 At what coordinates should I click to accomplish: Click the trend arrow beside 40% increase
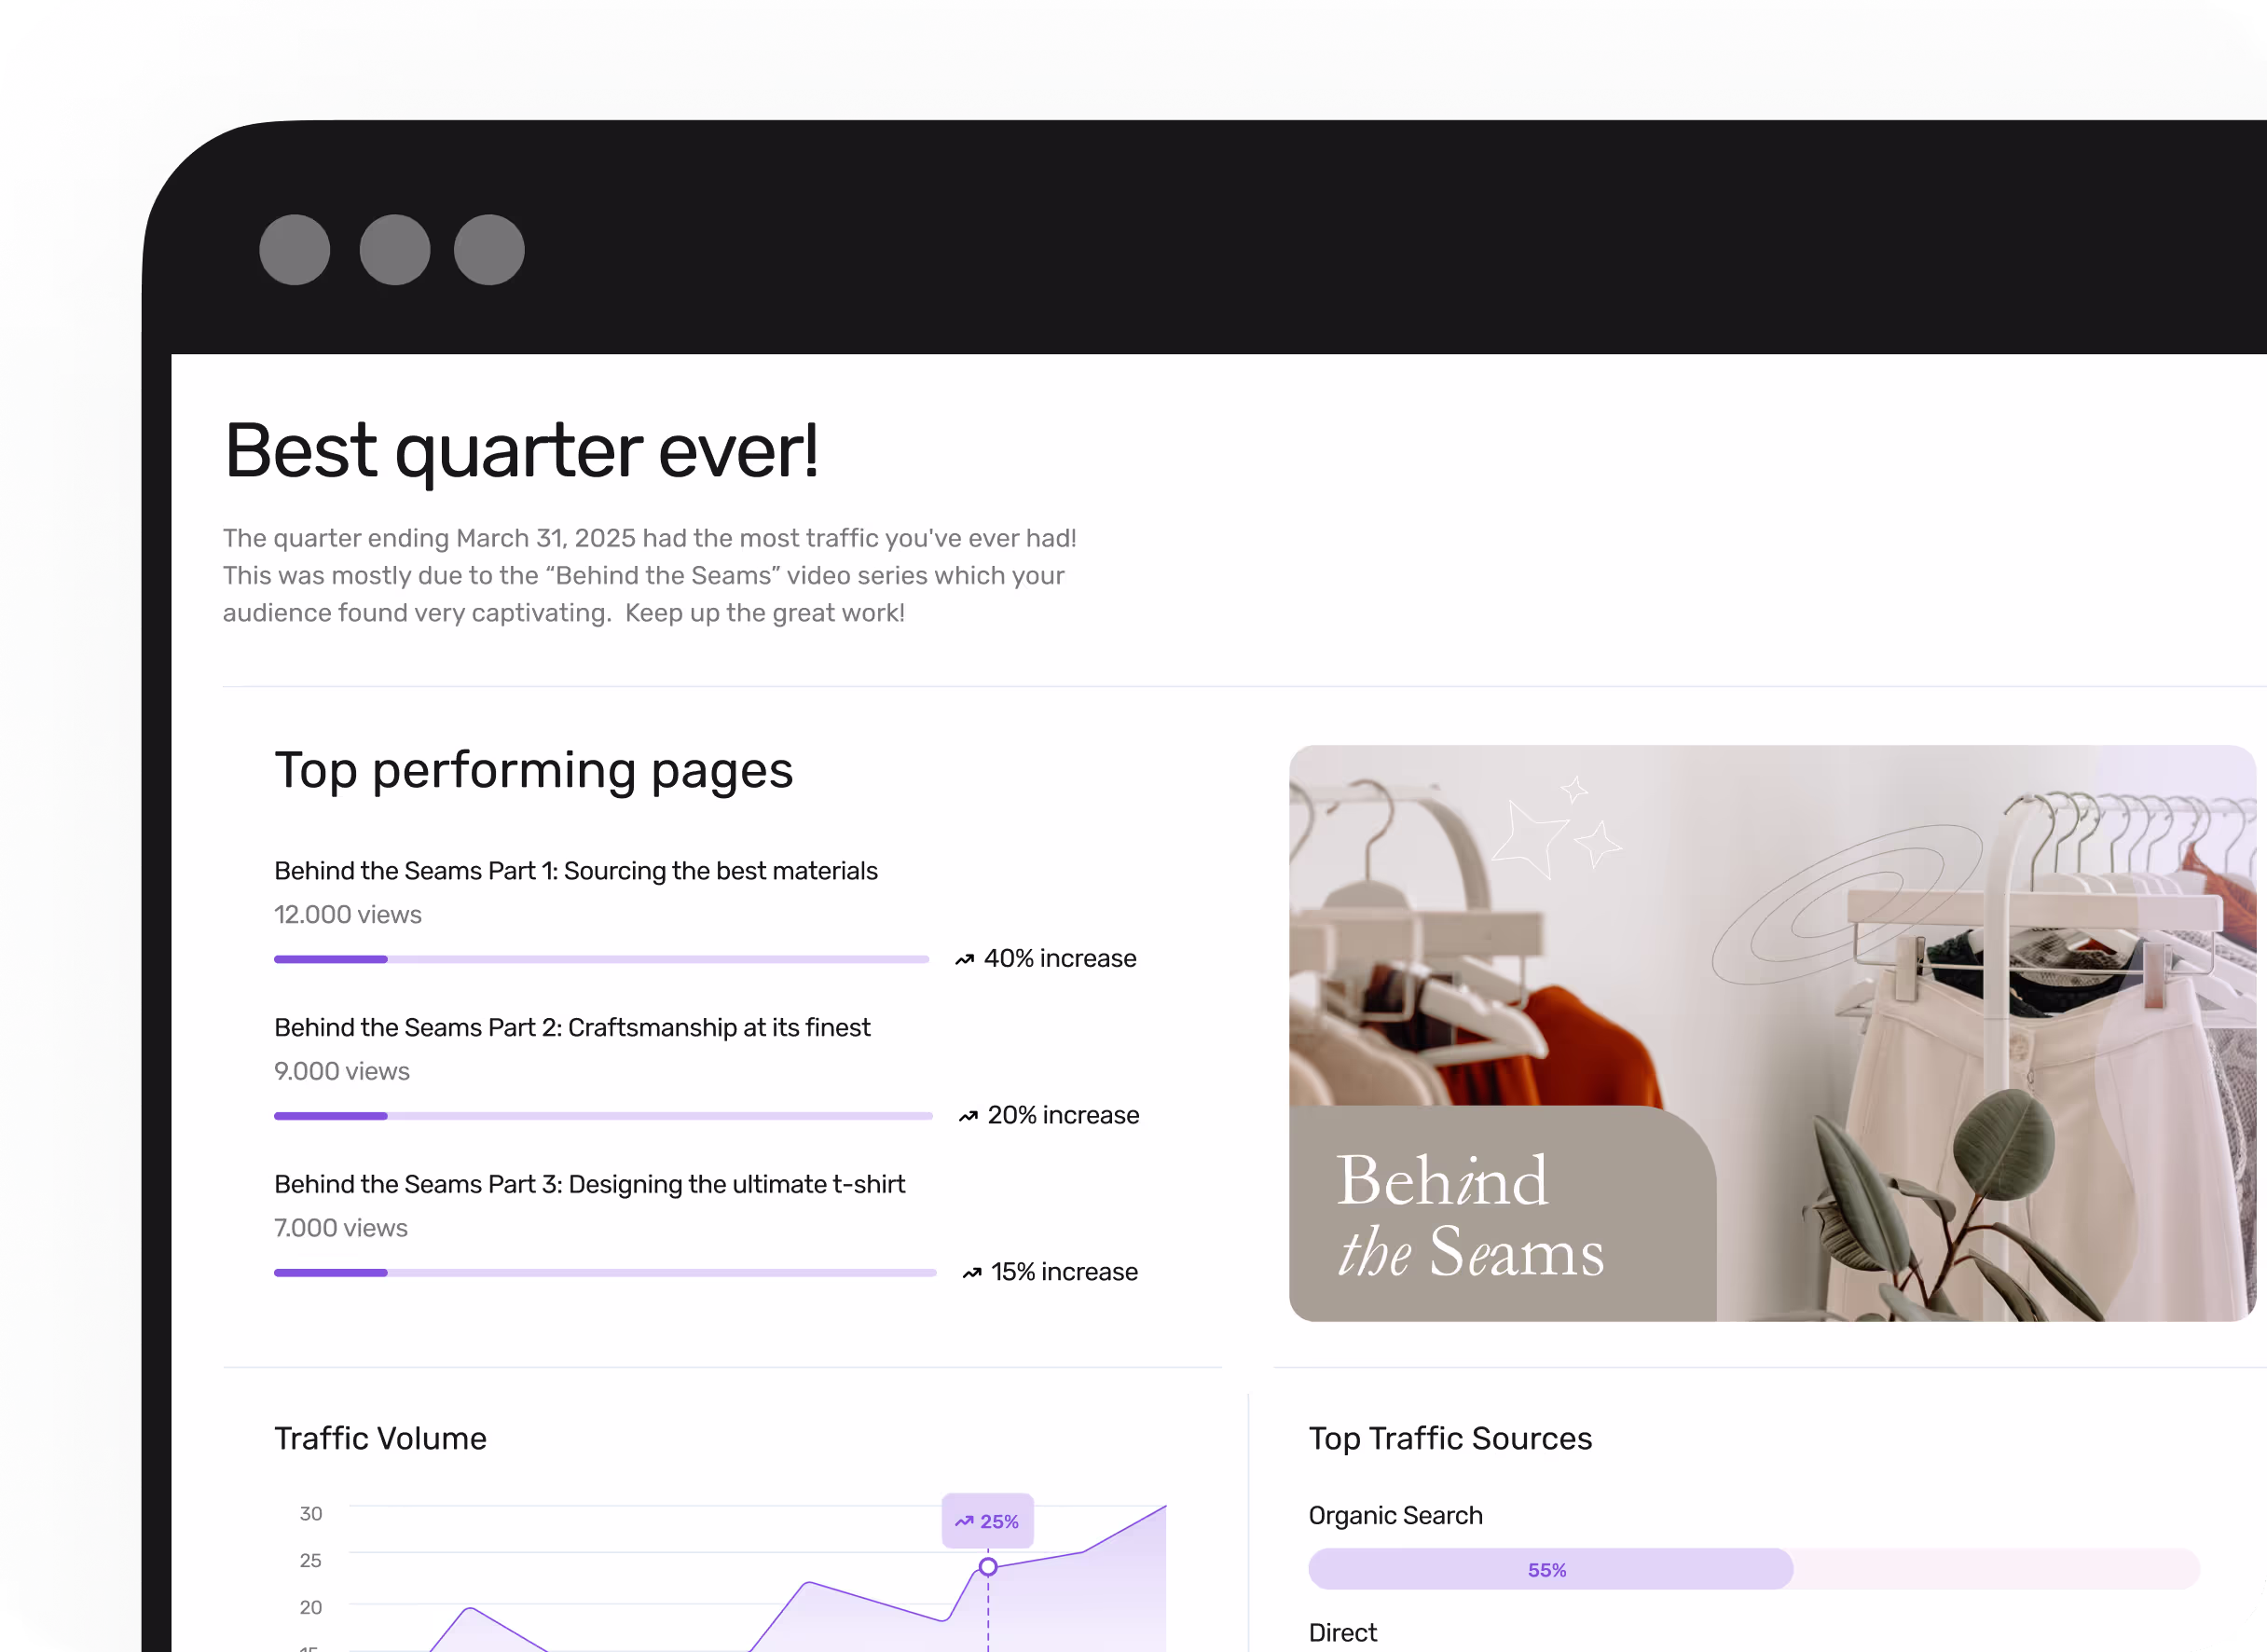point(964,959)
